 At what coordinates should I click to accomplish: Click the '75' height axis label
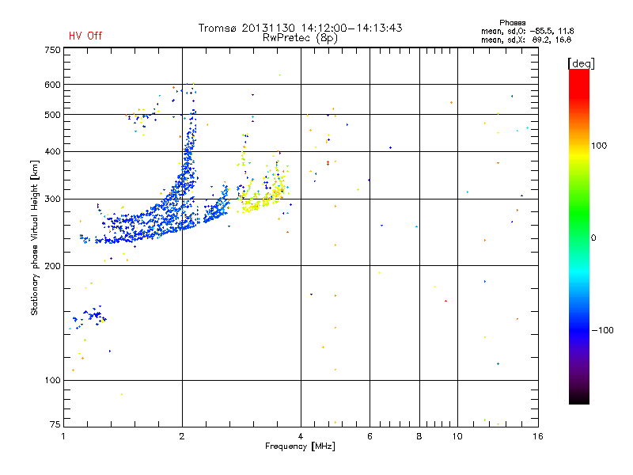tap(55, 424)
